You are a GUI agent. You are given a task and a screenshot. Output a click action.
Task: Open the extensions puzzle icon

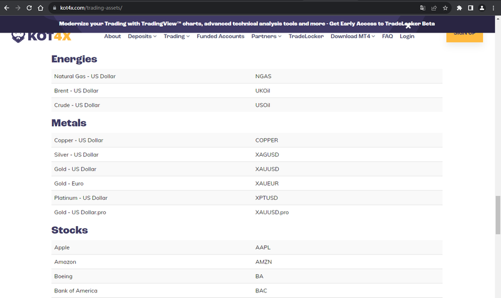[x=459, y=8]
